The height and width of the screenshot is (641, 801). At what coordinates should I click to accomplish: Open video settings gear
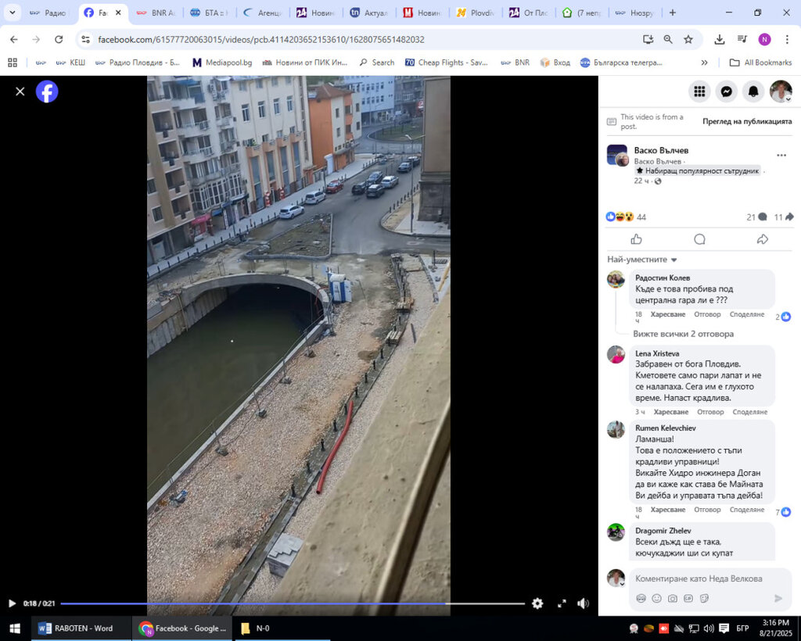(537, 603)
